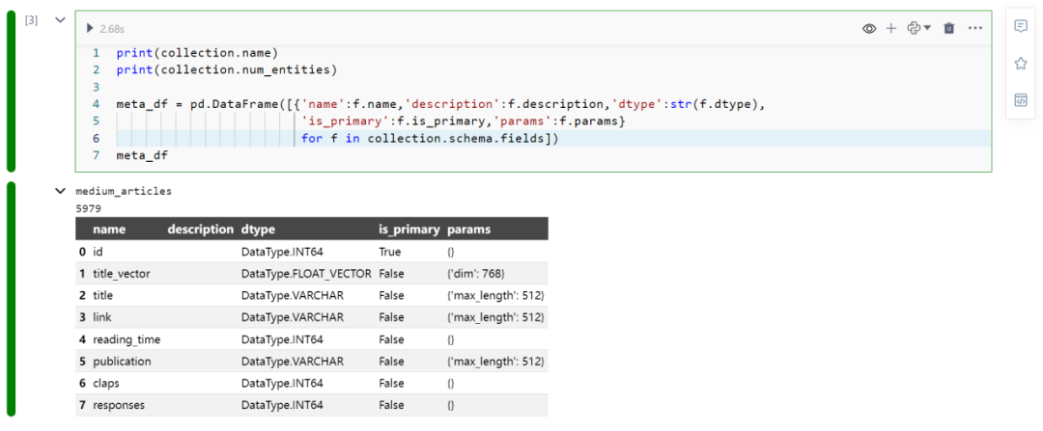Run the cell with the play triangle
This screenshot has width=1043, height=431.
point(90,29)
